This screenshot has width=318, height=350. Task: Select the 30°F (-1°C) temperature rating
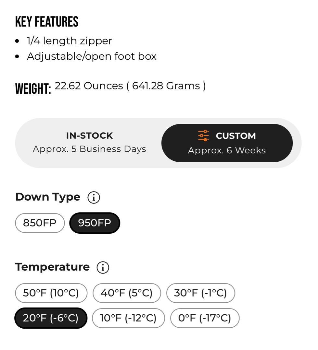click(200, 293)
